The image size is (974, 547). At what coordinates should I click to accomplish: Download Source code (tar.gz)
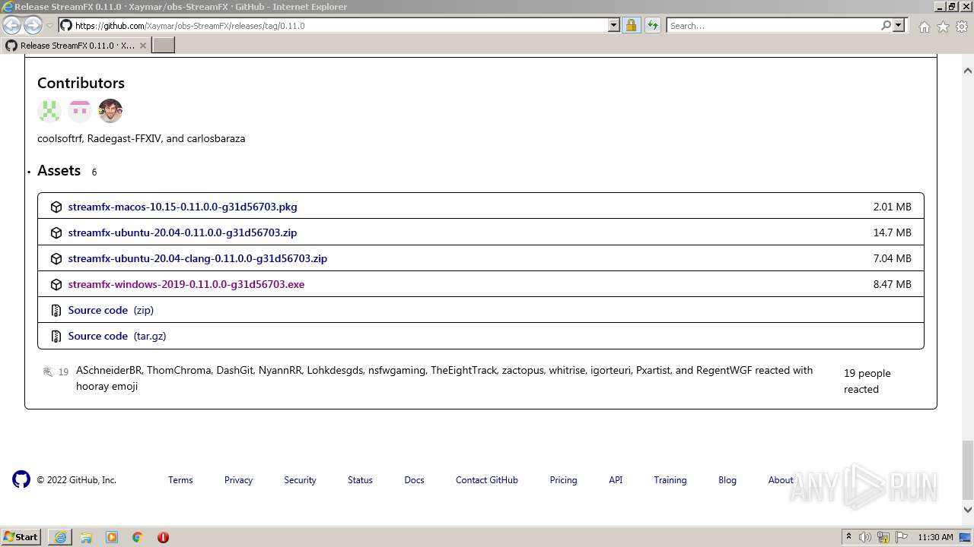click(117, 336)
